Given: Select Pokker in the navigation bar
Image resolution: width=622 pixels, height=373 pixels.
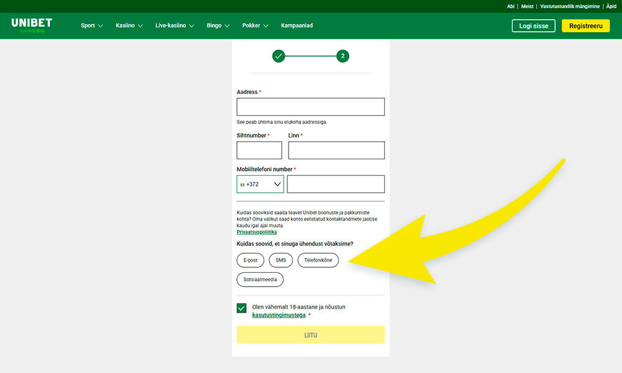Looking at the screenshot, I should pyautogui.click(x=255, y=25).
